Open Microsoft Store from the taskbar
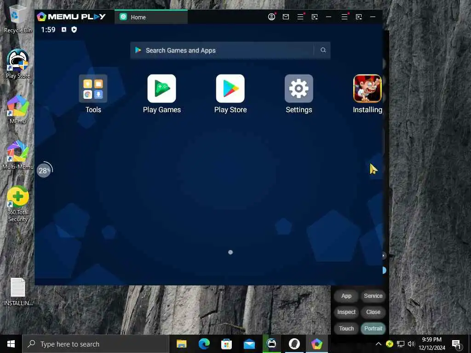 226,344
